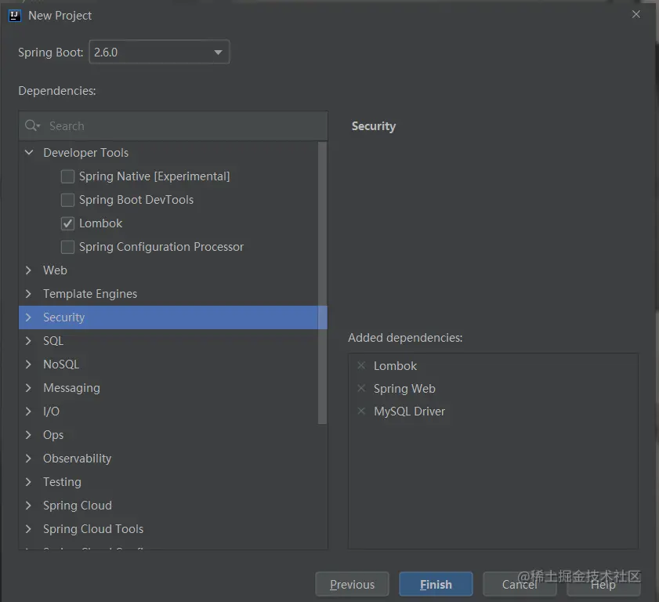659x602 pixels.
Task: Click the IntelliJ IDEA logo icon
Action: point(15,16)
